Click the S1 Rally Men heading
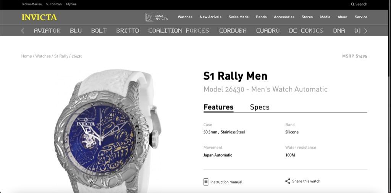The height and width of the screenshot is (193, 391). 235,76
